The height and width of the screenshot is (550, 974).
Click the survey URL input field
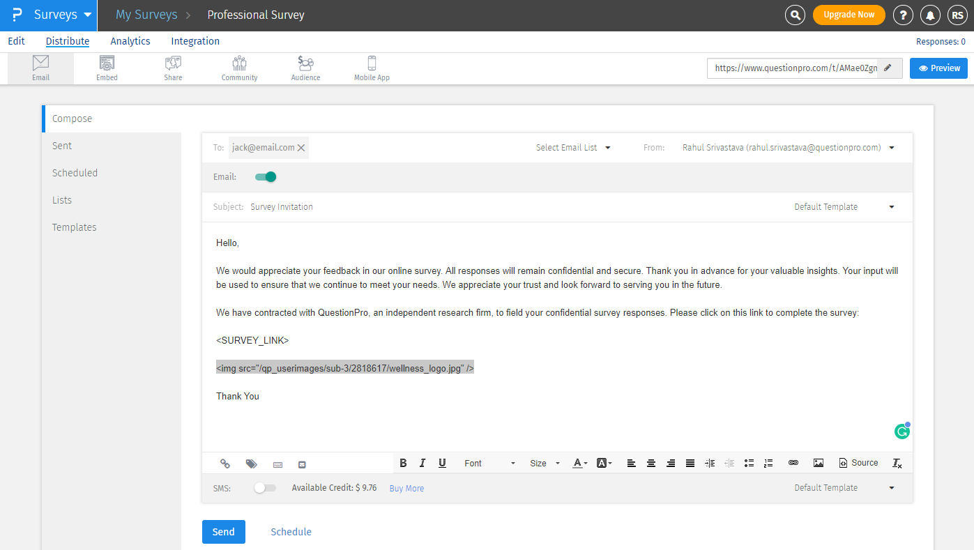pos(788,68)
